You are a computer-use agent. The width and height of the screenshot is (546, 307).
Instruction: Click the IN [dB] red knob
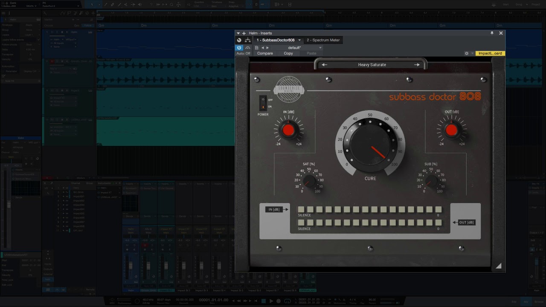[x=288, y=130]
